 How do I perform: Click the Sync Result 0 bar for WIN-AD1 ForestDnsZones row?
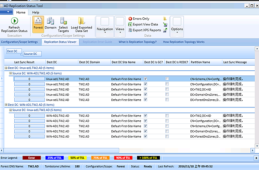coord(29,136)
